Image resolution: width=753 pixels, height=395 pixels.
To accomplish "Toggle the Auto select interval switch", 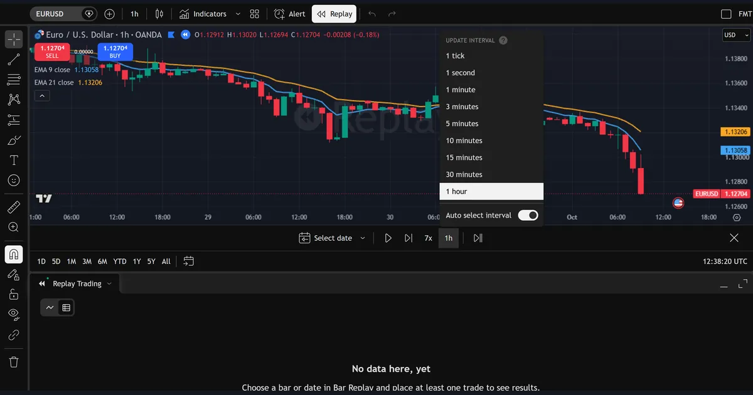I will 528,215.
